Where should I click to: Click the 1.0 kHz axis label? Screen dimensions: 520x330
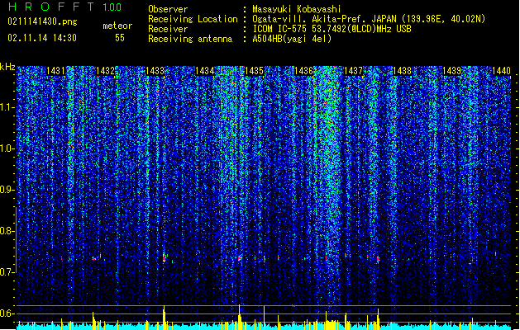[7, 148]
